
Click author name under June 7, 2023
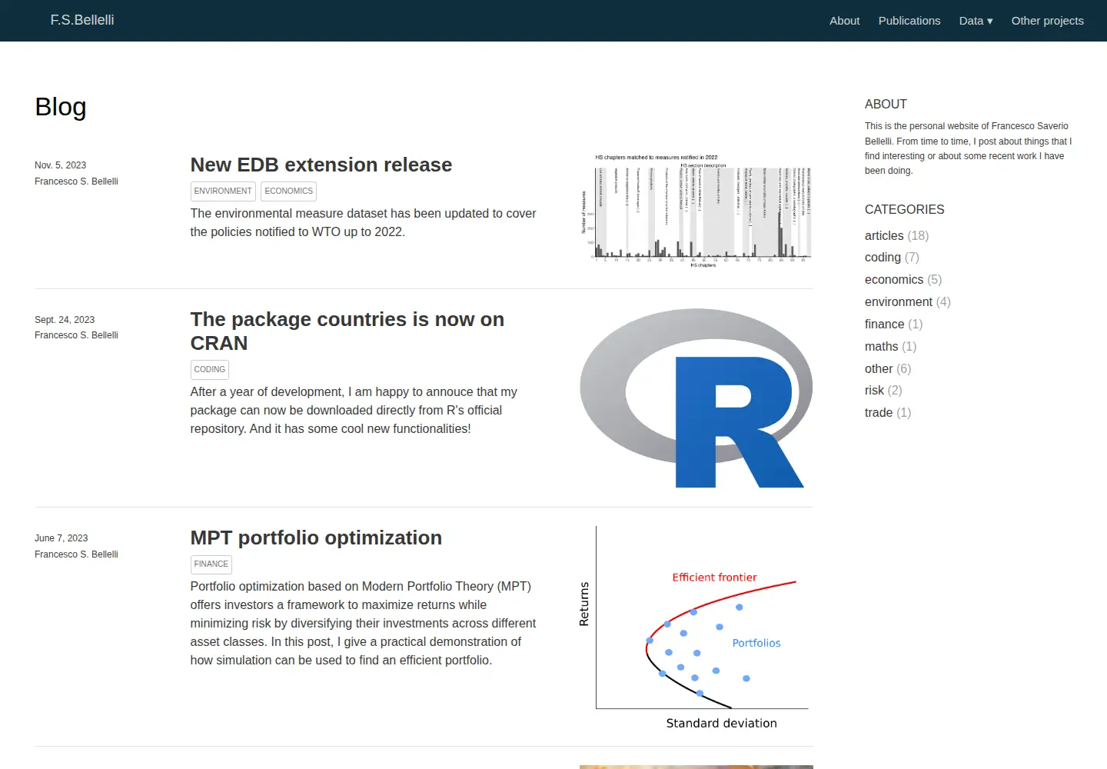[76, 554]
